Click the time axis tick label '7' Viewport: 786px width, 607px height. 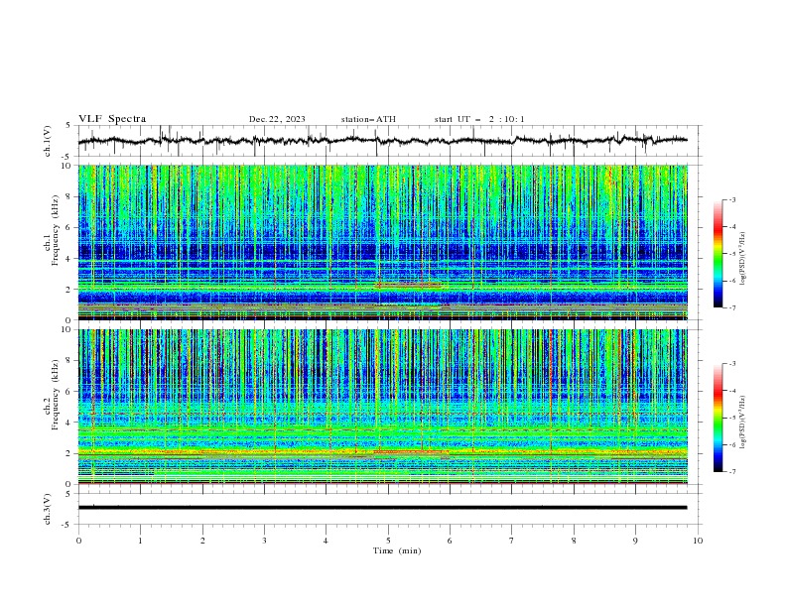512,541
